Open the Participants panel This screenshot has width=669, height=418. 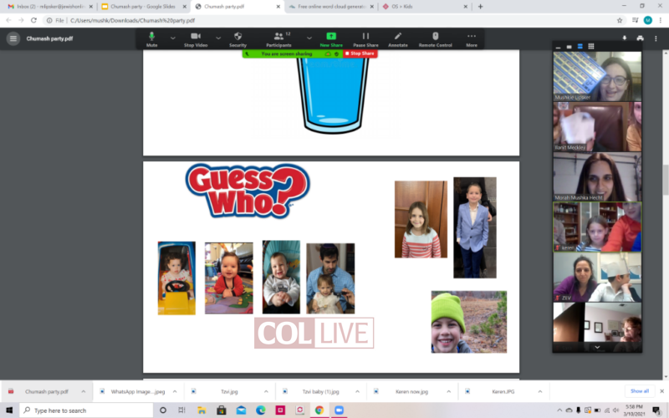pos(278,37)
